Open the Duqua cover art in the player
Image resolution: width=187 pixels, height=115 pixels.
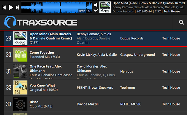105,7
